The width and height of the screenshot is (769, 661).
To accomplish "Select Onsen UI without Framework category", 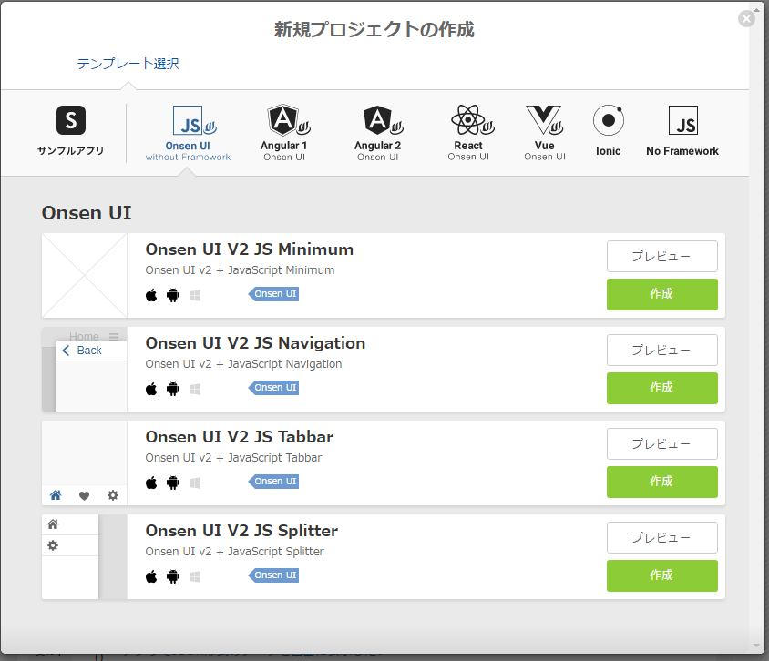I will coord(188,133).
